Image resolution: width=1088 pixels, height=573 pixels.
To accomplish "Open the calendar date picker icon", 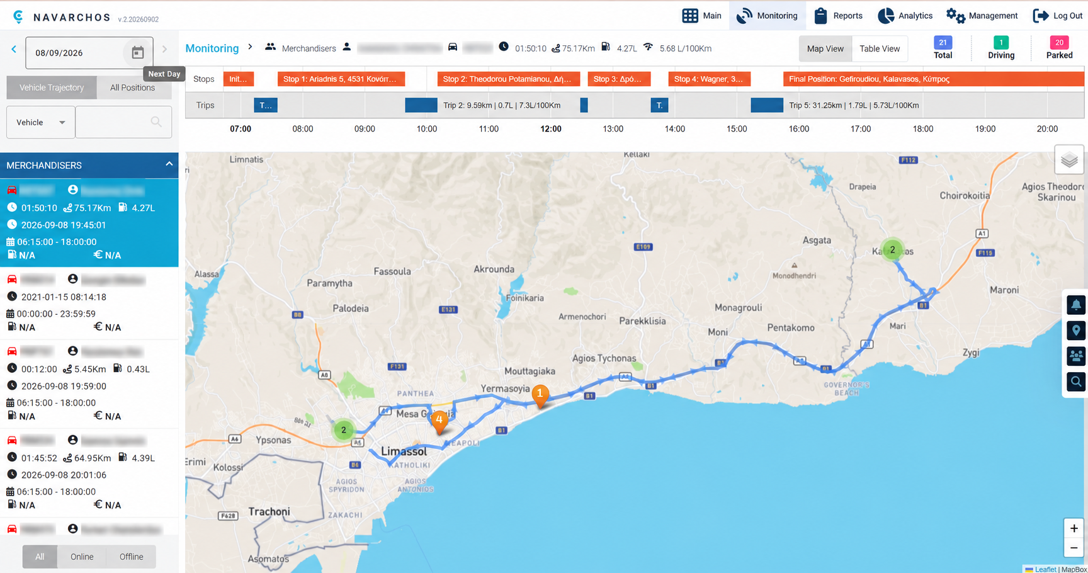I will pyautogui.click(x=137, y=53).
